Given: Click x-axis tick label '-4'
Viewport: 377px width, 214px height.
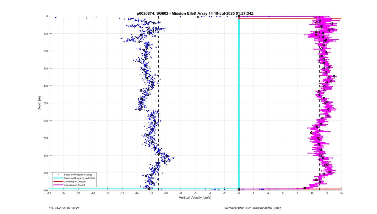Looking at the screenshot, I should click(x=210, y=193).
